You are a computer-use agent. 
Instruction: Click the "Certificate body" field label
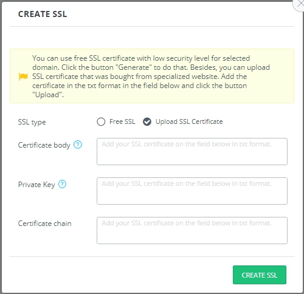click(44, 145)
